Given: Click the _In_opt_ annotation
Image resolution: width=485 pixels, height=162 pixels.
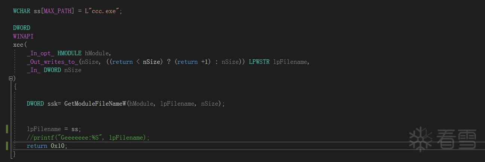Looking at the screenshot, I should pos(40,53).
